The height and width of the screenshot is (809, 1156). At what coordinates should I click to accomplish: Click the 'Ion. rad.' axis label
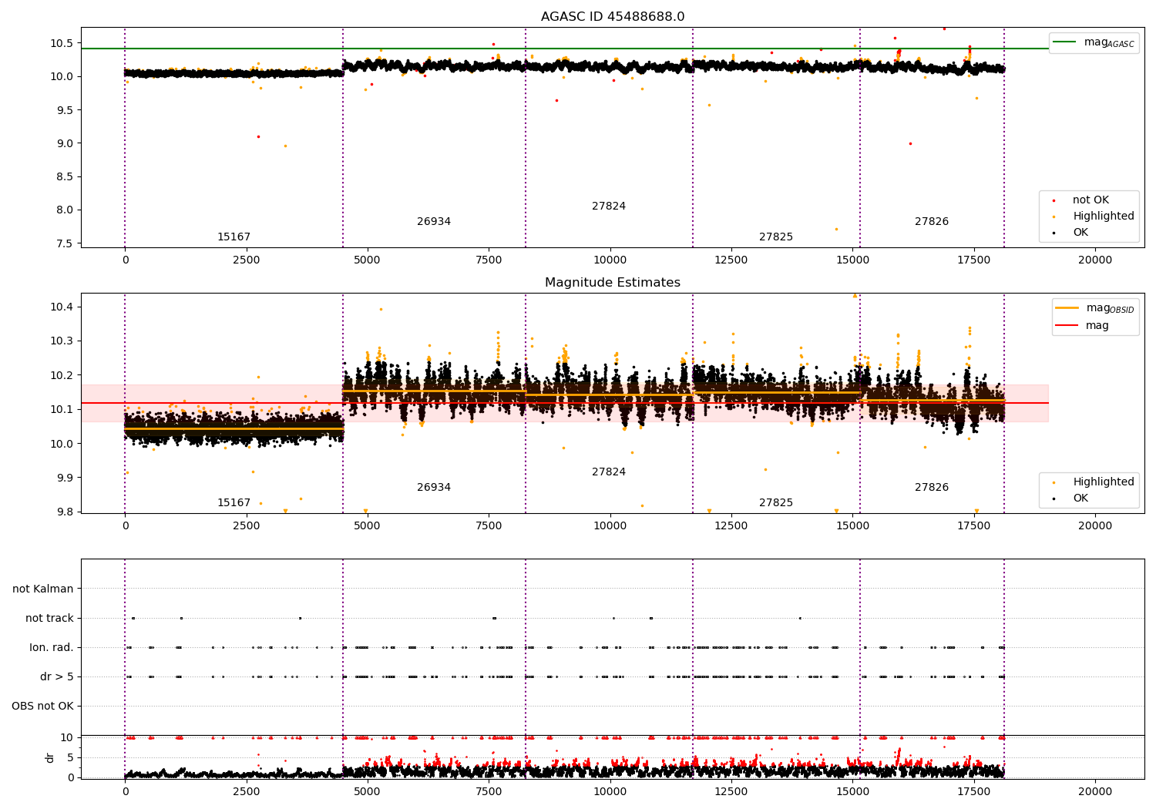tap(52, 647)
